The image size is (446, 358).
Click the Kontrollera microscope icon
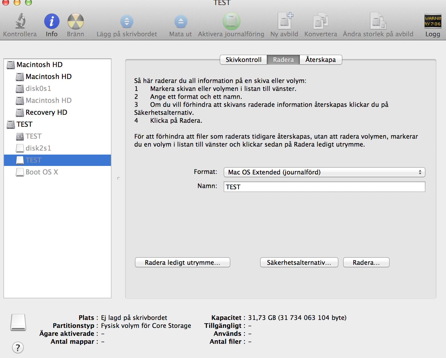point(20,21)
